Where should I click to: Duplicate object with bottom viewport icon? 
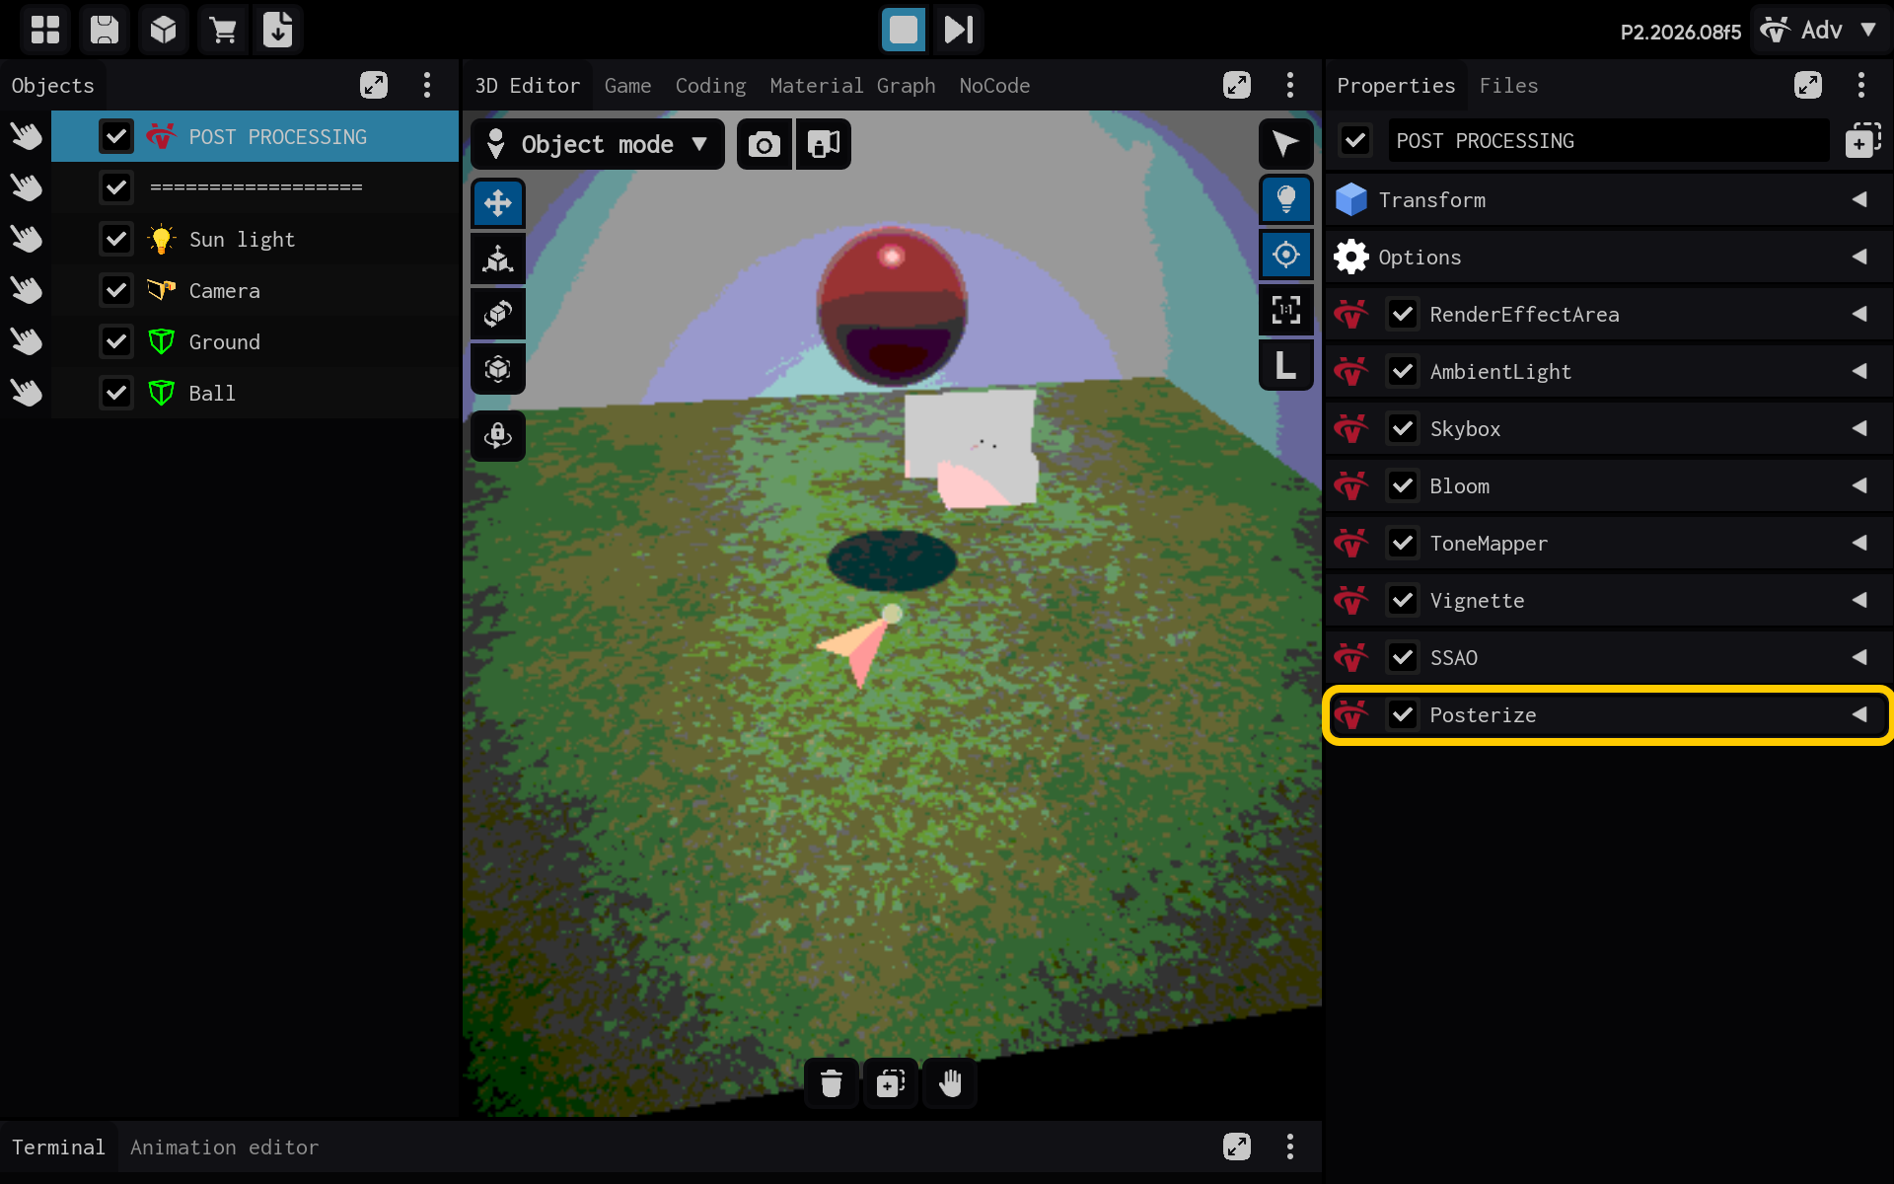pyautogui.click(x=891, y=1083)
